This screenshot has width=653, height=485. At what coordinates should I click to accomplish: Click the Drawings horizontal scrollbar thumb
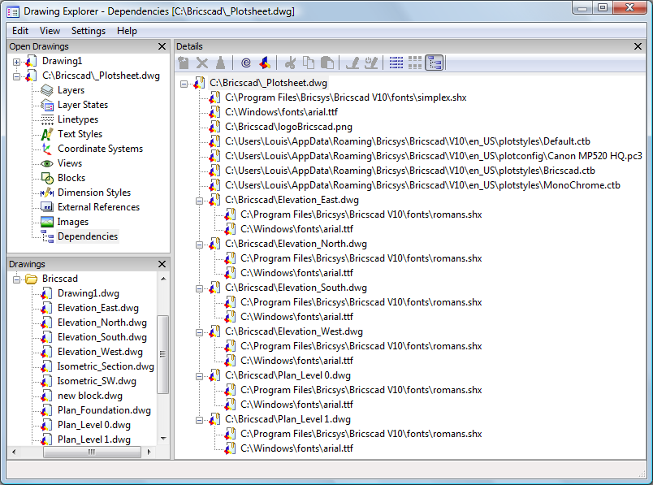[92, 452]
